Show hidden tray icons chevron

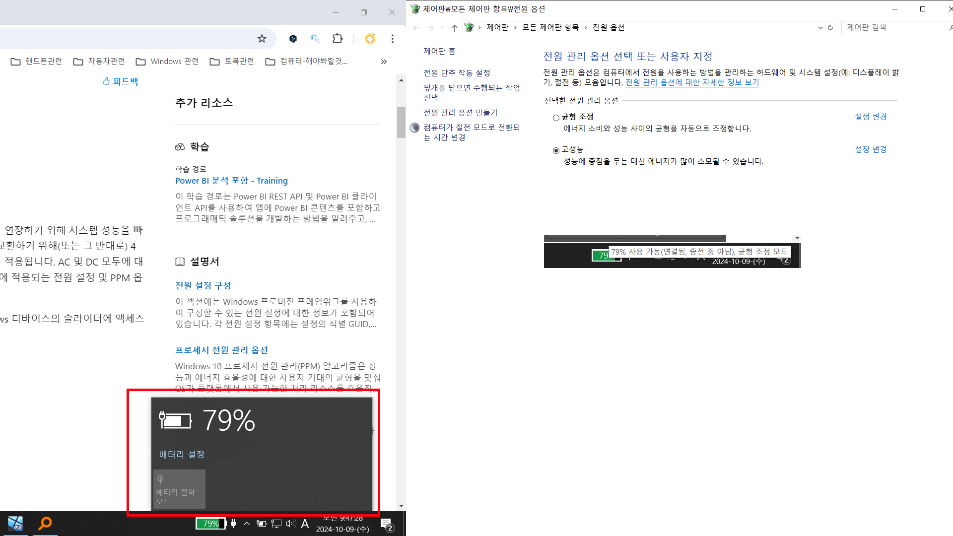pyautogui.click(x=247, y=524)
